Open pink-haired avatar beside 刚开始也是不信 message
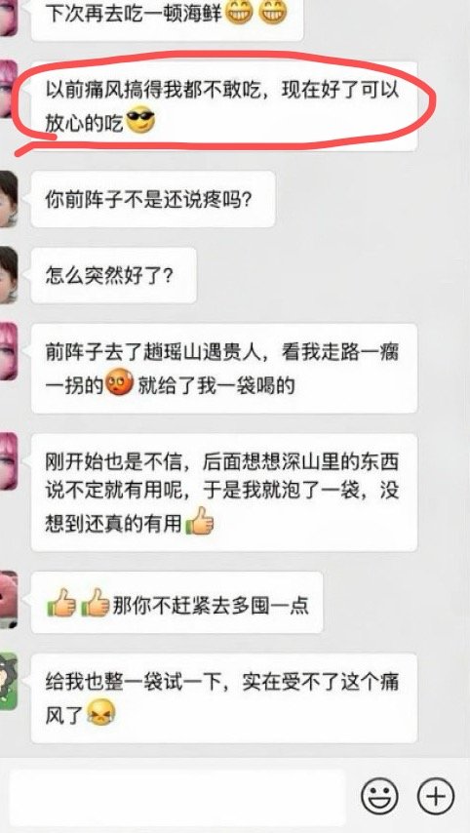 pyautogui.click(x=9, y=461)
